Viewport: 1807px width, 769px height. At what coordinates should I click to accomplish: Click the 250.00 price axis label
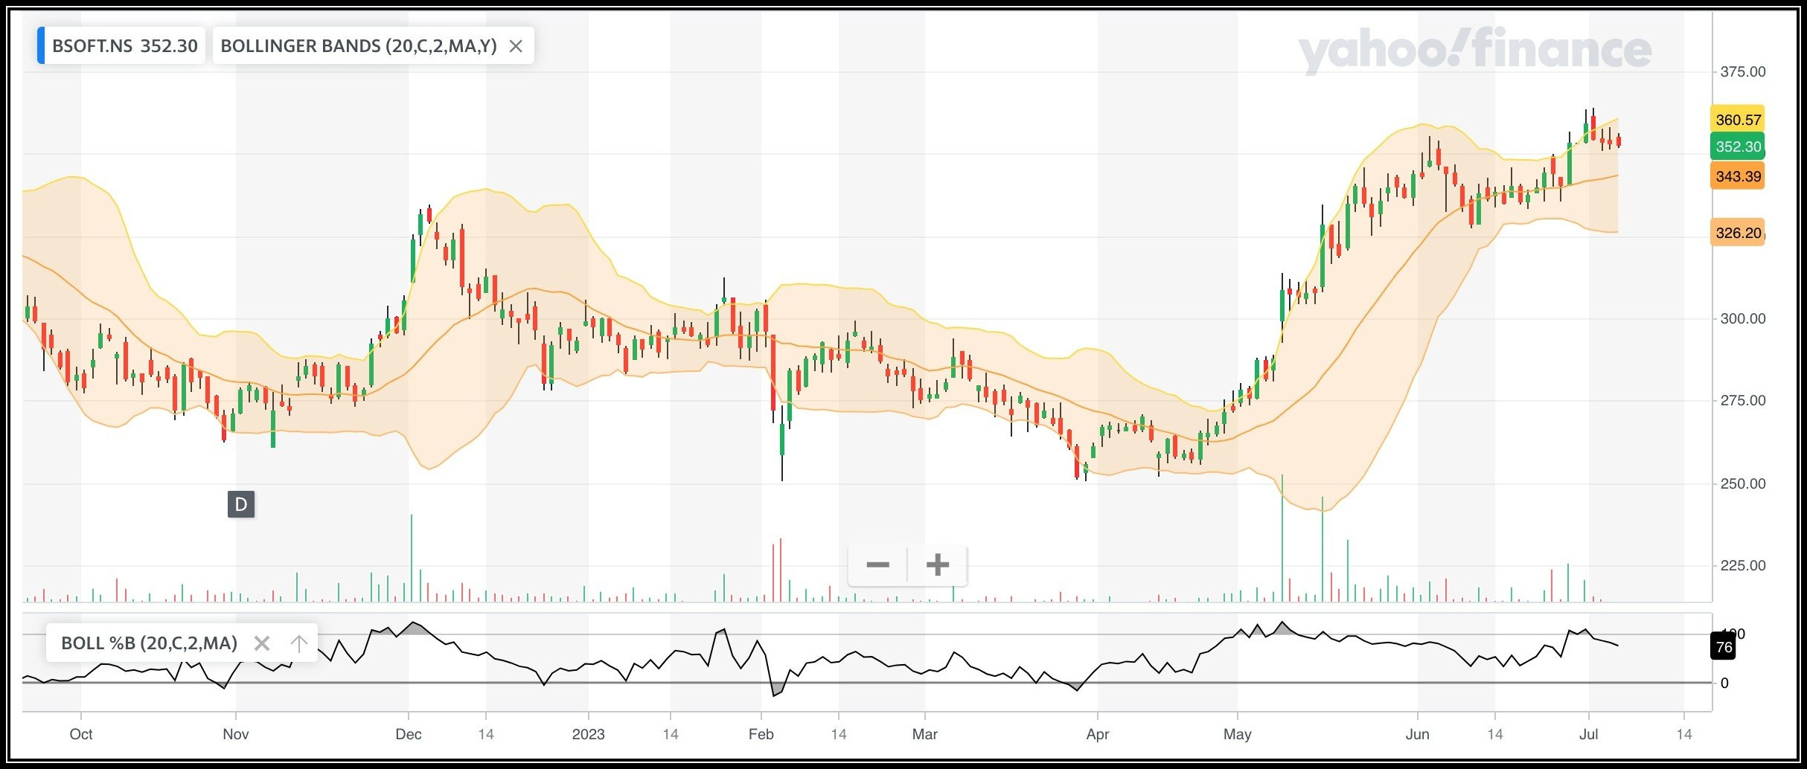click(x=1742, y=483)
